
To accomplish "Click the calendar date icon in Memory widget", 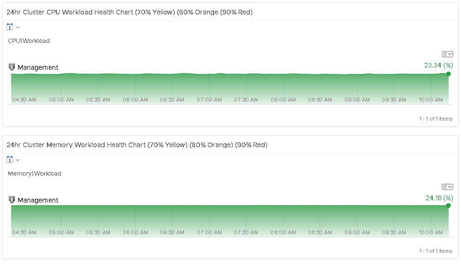I will coord(10,160).
